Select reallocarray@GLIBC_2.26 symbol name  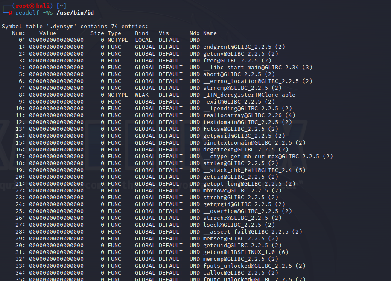click(242, 115)
